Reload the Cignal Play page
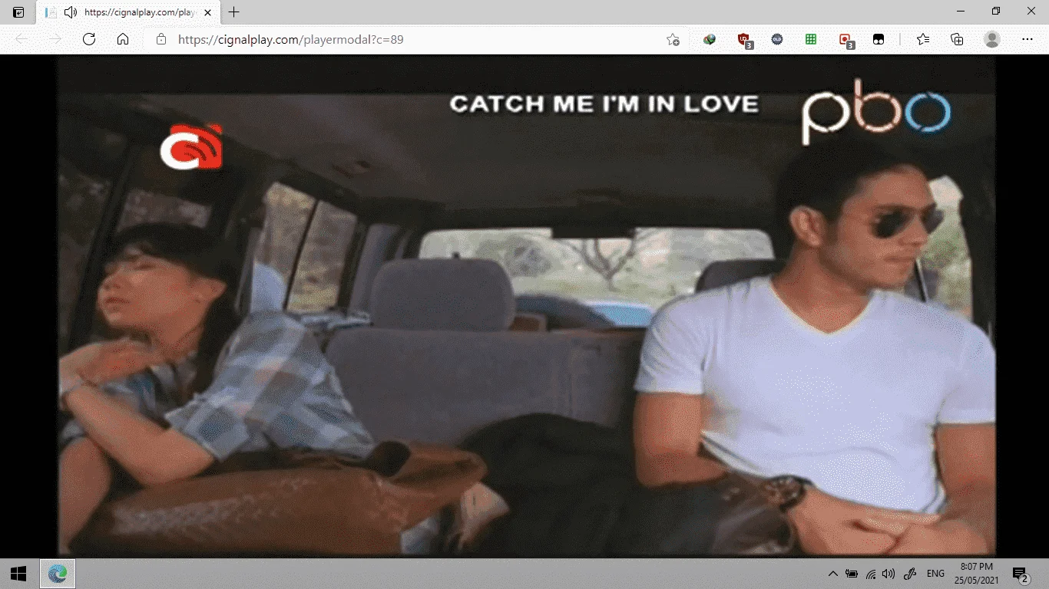Screen dimensions: 1049x589 (89, 39)
